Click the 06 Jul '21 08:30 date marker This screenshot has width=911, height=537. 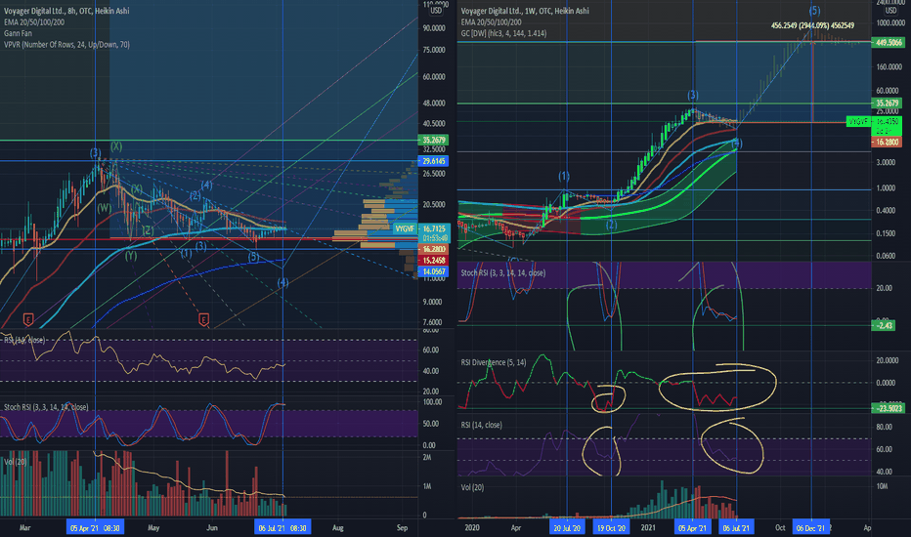coord(282,527)
